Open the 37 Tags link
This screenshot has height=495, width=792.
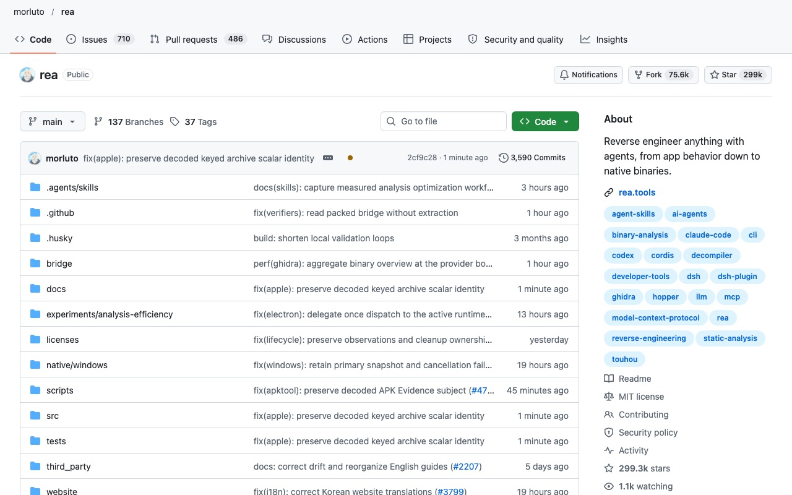click(194, 122)
